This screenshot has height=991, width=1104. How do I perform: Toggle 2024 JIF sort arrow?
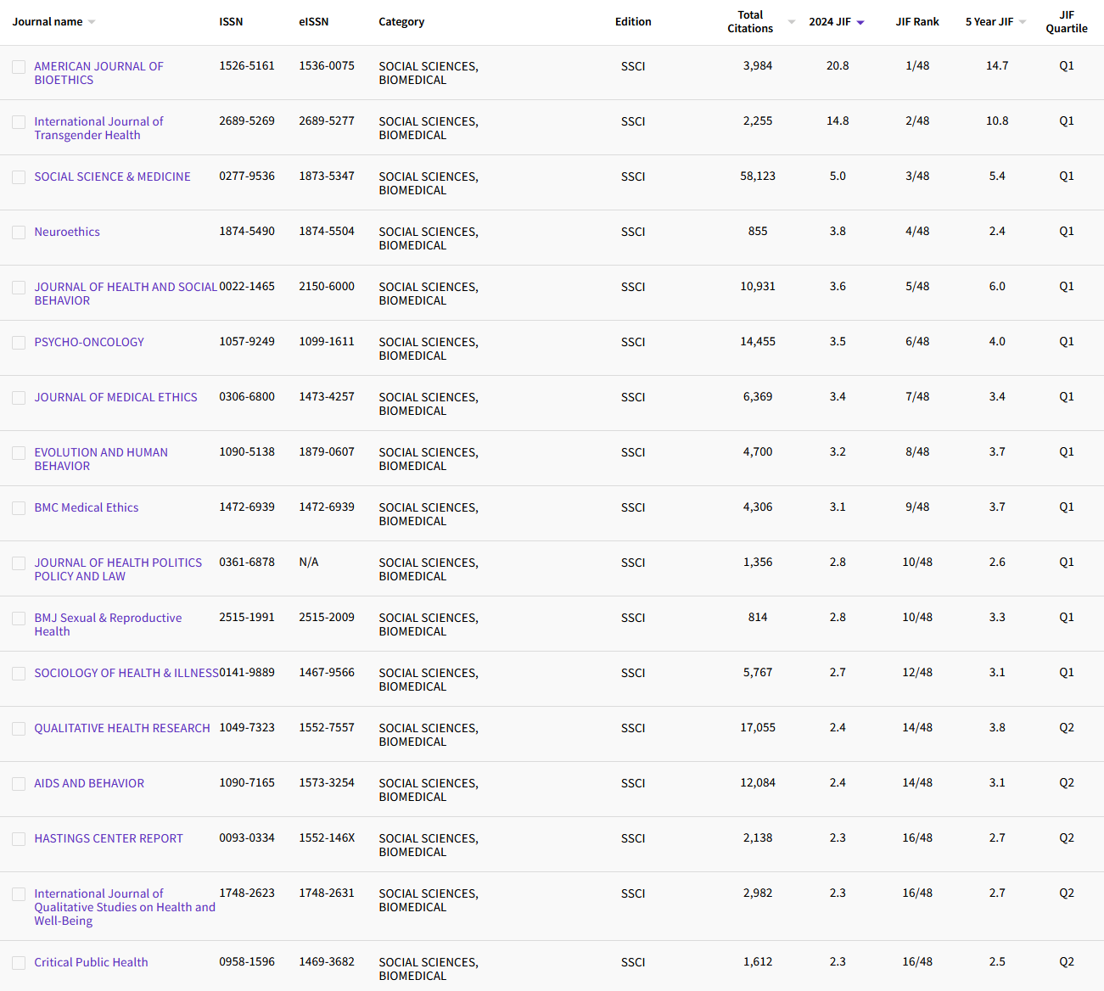tap(860, 23)
